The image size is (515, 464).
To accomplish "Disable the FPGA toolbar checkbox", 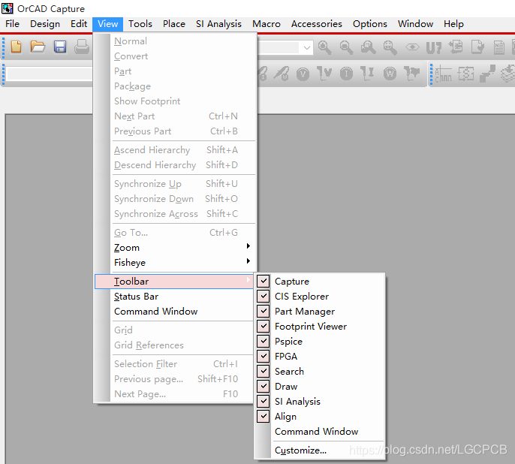I will click(264, 356).
